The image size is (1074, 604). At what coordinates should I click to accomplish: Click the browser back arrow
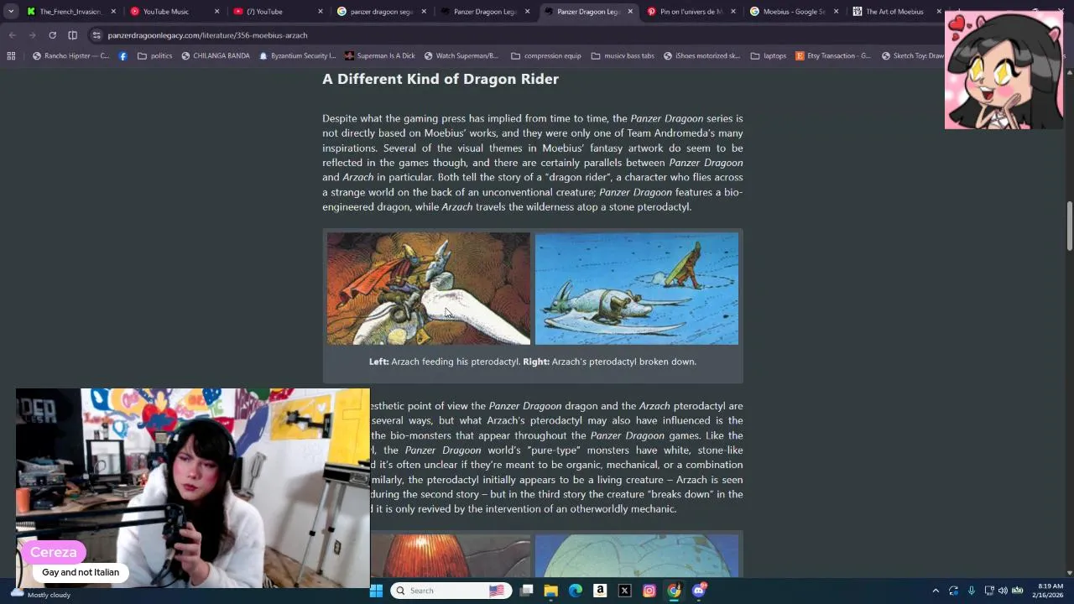point(12,35)
